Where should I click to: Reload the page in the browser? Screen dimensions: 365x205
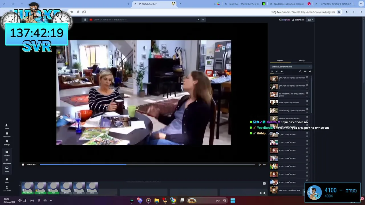pos(347,12)
